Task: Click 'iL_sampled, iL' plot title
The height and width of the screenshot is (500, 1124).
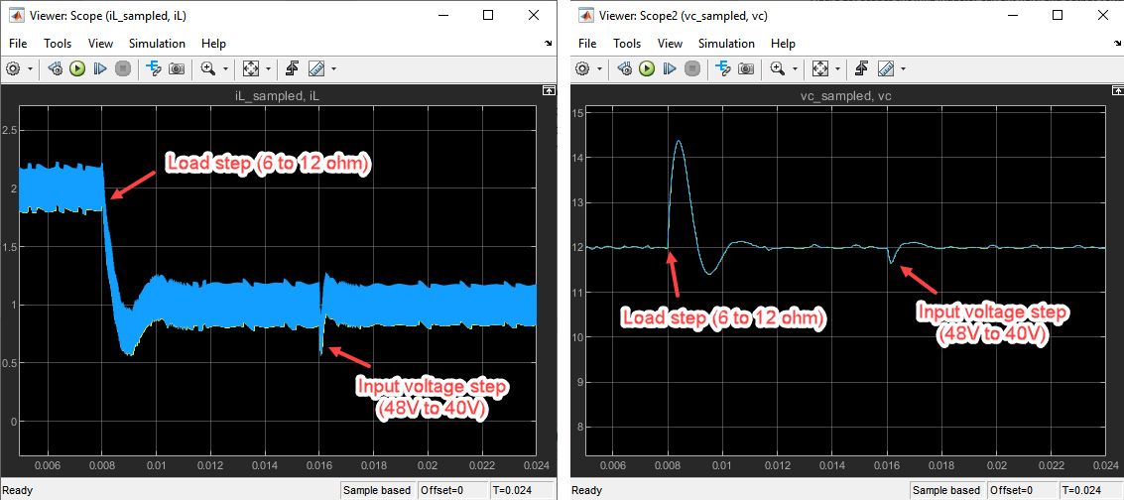Action: (278, 95)
